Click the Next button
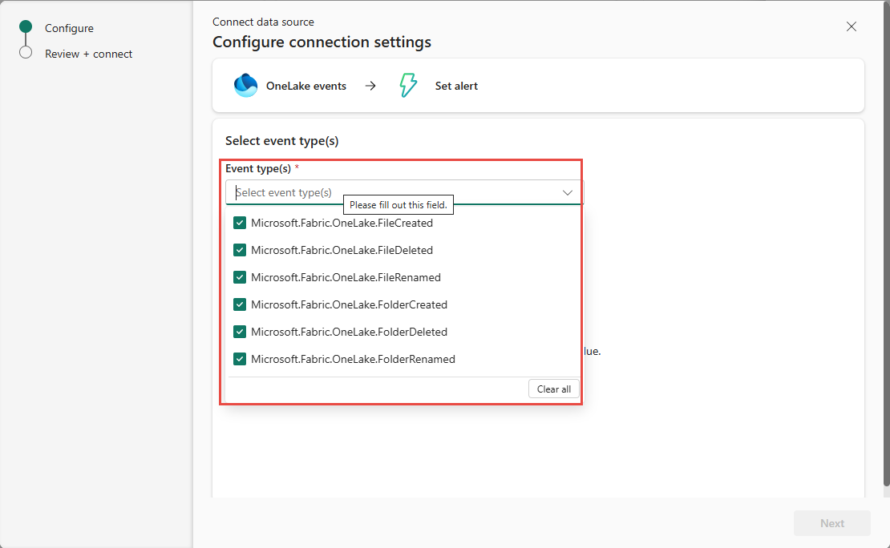Image resolution: width=890 pixels, height=548 pixels. pyautogui.click(x=832, y=523)
